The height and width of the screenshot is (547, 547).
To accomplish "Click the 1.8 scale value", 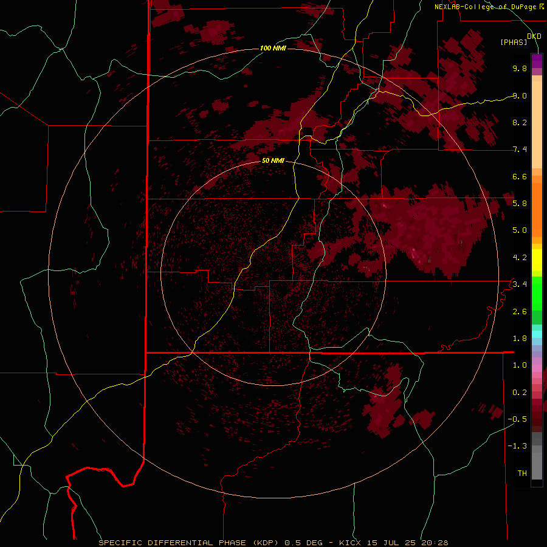I will [520, 338].
